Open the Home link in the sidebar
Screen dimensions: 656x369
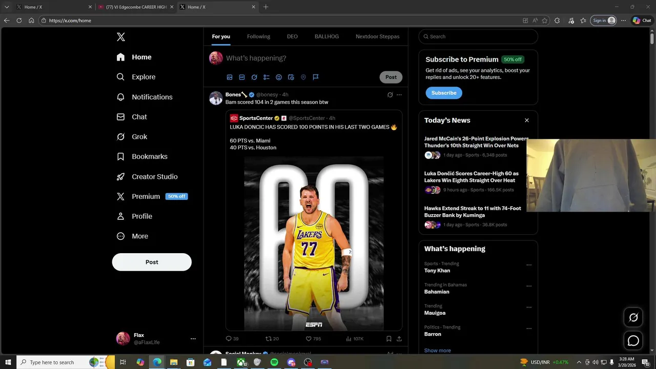(x=134, y=57)
